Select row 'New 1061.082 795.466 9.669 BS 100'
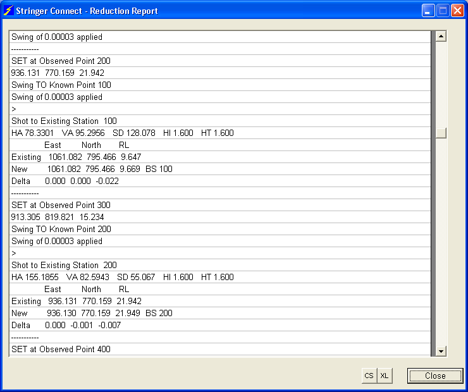 [220, 169]
